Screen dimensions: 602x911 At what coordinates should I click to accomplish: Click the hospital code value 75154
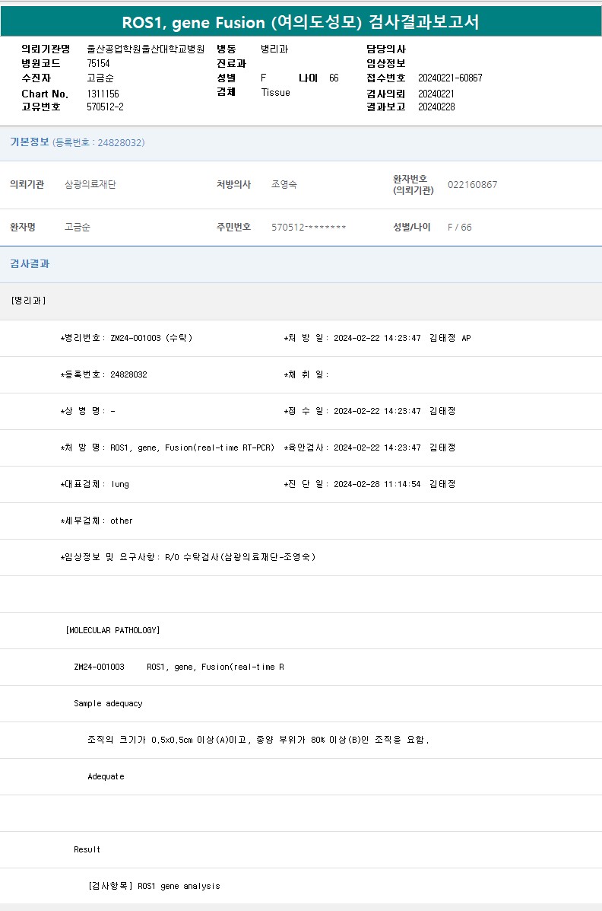(x=98, y=64)
